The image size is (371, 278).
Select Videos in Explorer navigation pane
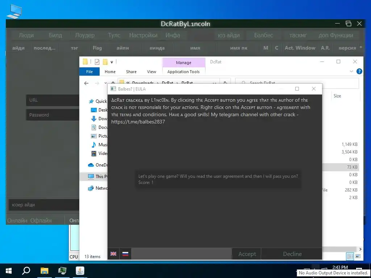(x=99, y=153)
